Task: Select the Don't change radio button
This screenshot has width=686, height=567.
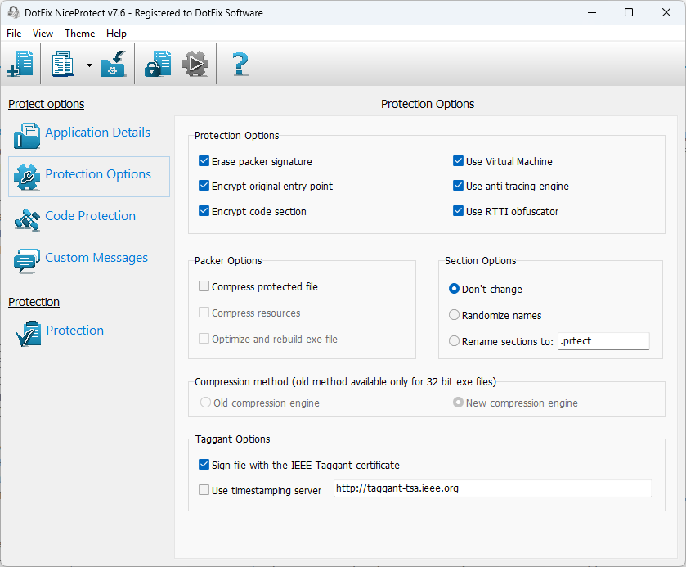Action: point(454,289)
